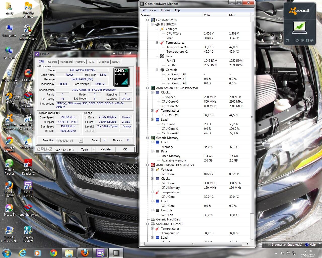Switch to the About tab
The image size is (322, 258).
point(116,62)
